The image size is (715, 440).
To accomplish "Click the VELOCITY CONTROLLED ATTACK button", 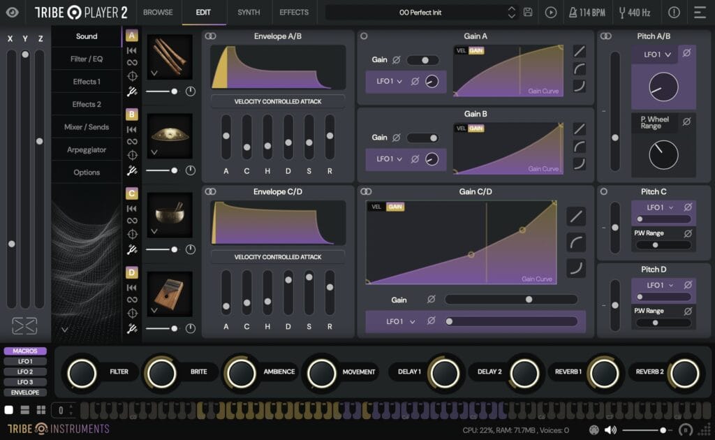I will (x=277, y=101).
